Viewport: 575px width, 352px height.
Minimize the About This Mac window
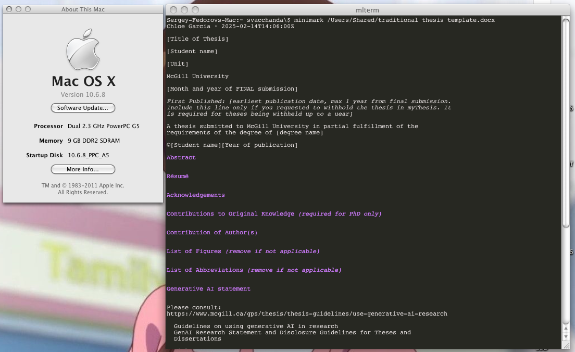click(18, 9)
